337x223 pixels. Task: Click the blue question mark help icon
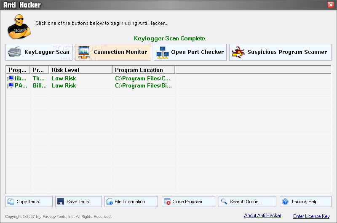[285, 201]
